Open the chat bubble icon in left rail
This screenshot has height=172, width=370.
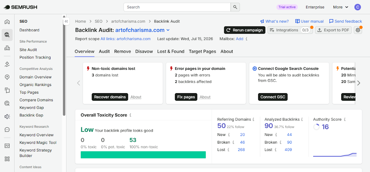(7, 129)
